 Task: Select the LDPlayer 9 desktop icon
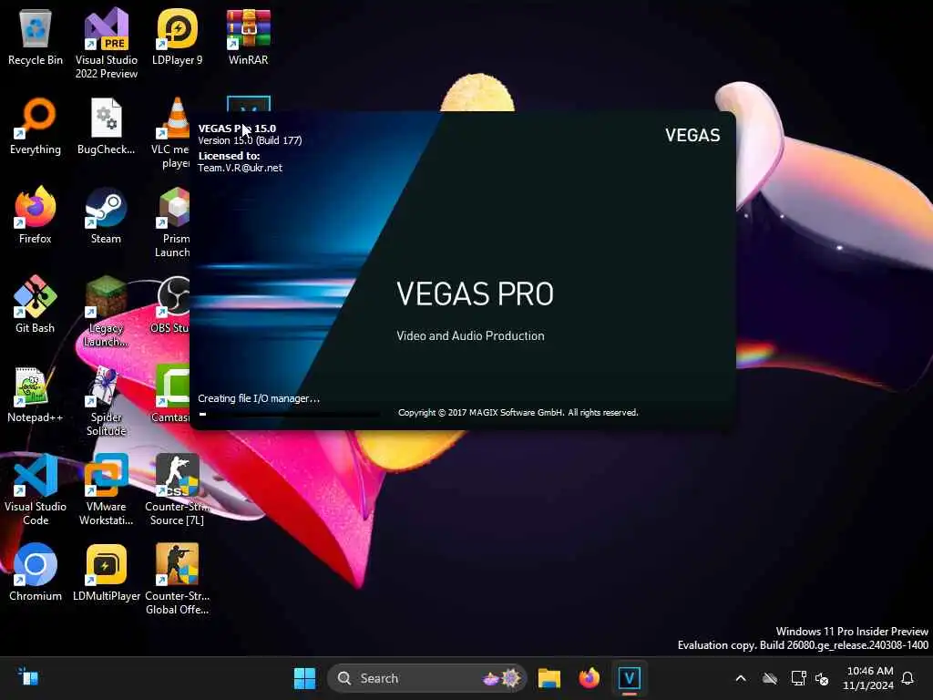pos(178,36)
